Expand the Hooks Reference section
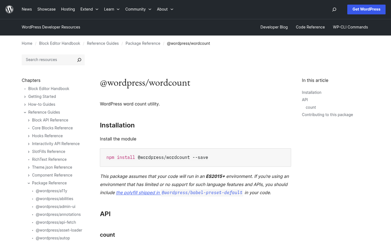Viewport: 391px width, 244px height. (29, 136)
